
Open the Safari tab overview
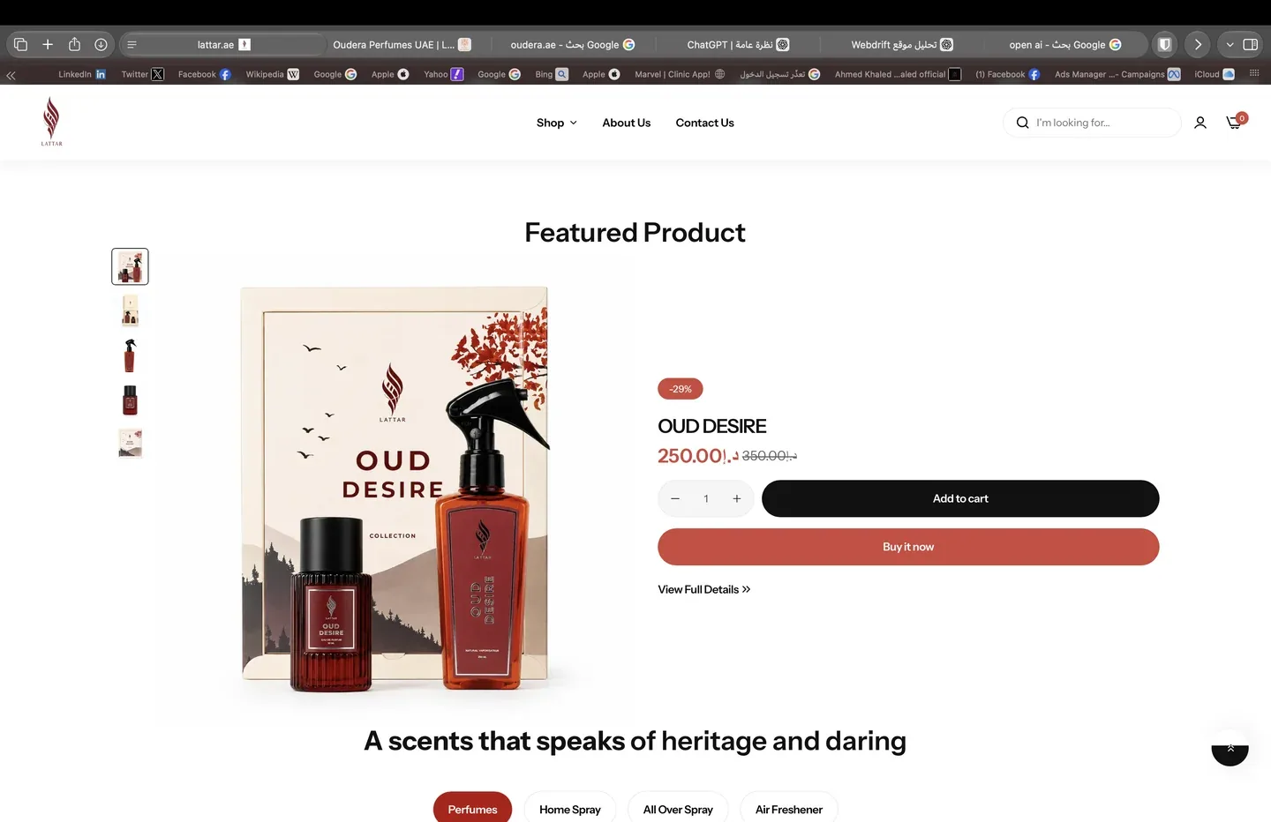21,44
